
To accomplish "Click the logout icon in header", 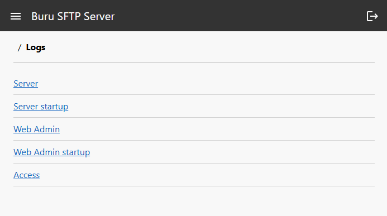I will 372,16.
